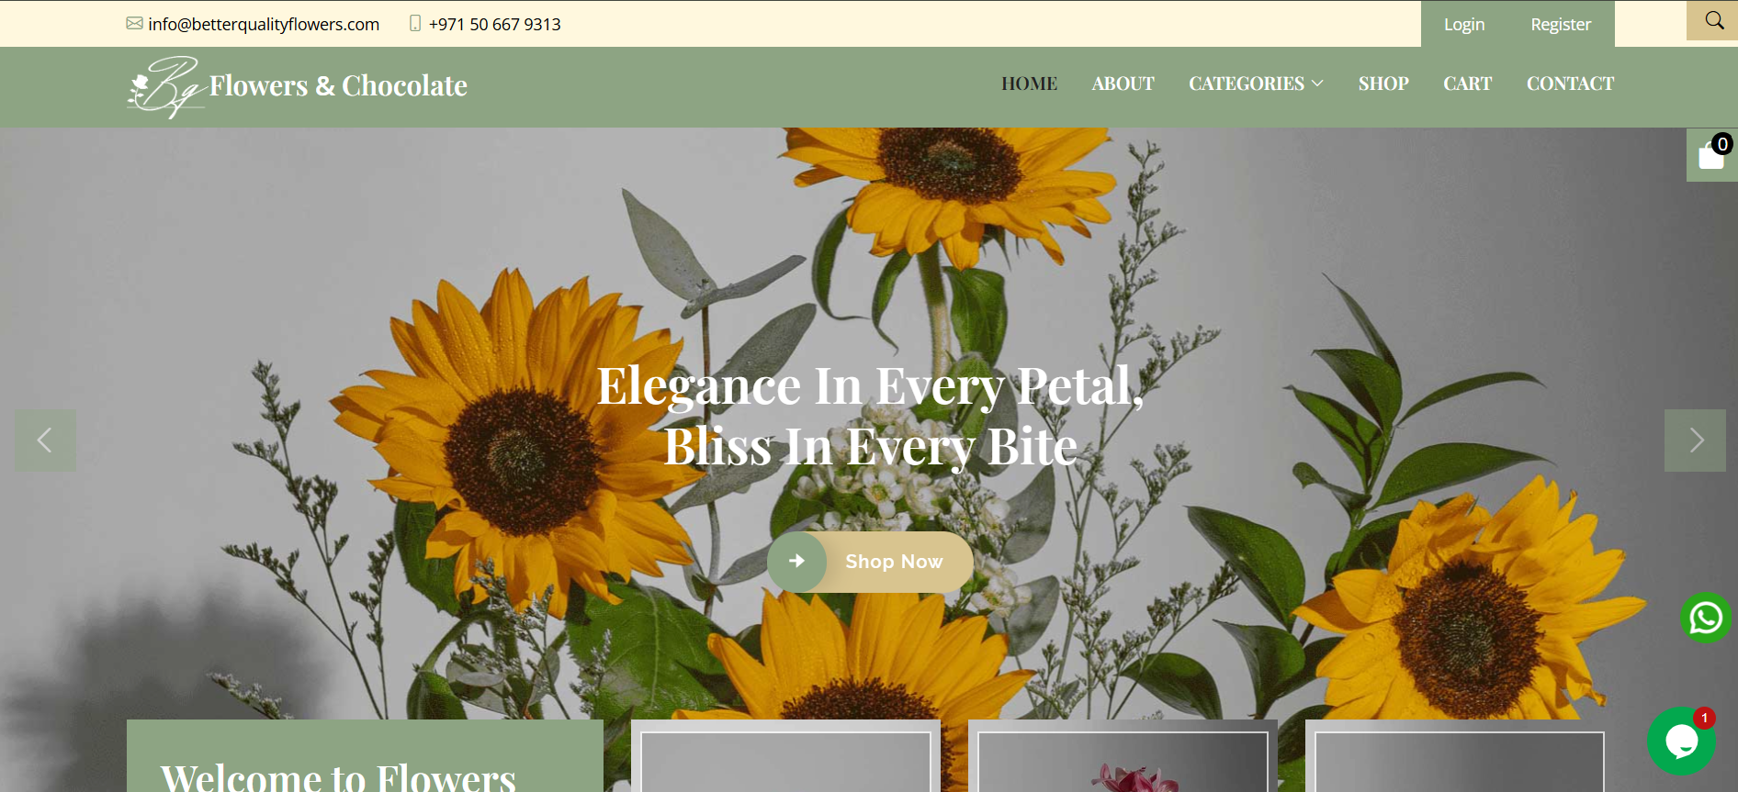The height and width of the screenshot is (792, 1738).
Task: Navigate to the CONTACT page
Action: pyautogui.click(x=1570, y=84)
